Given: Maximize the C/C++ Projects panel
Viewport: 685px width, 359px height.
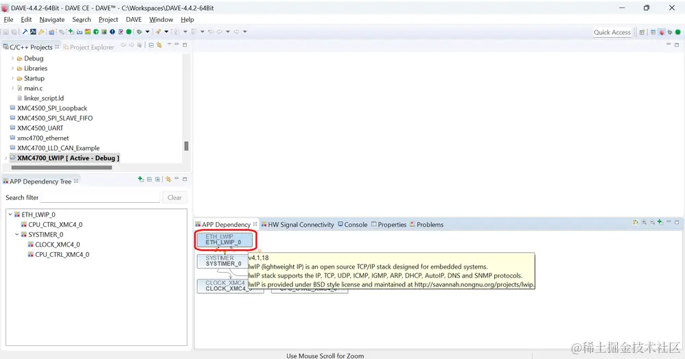Looking at the screenshot, I should 185,45.
